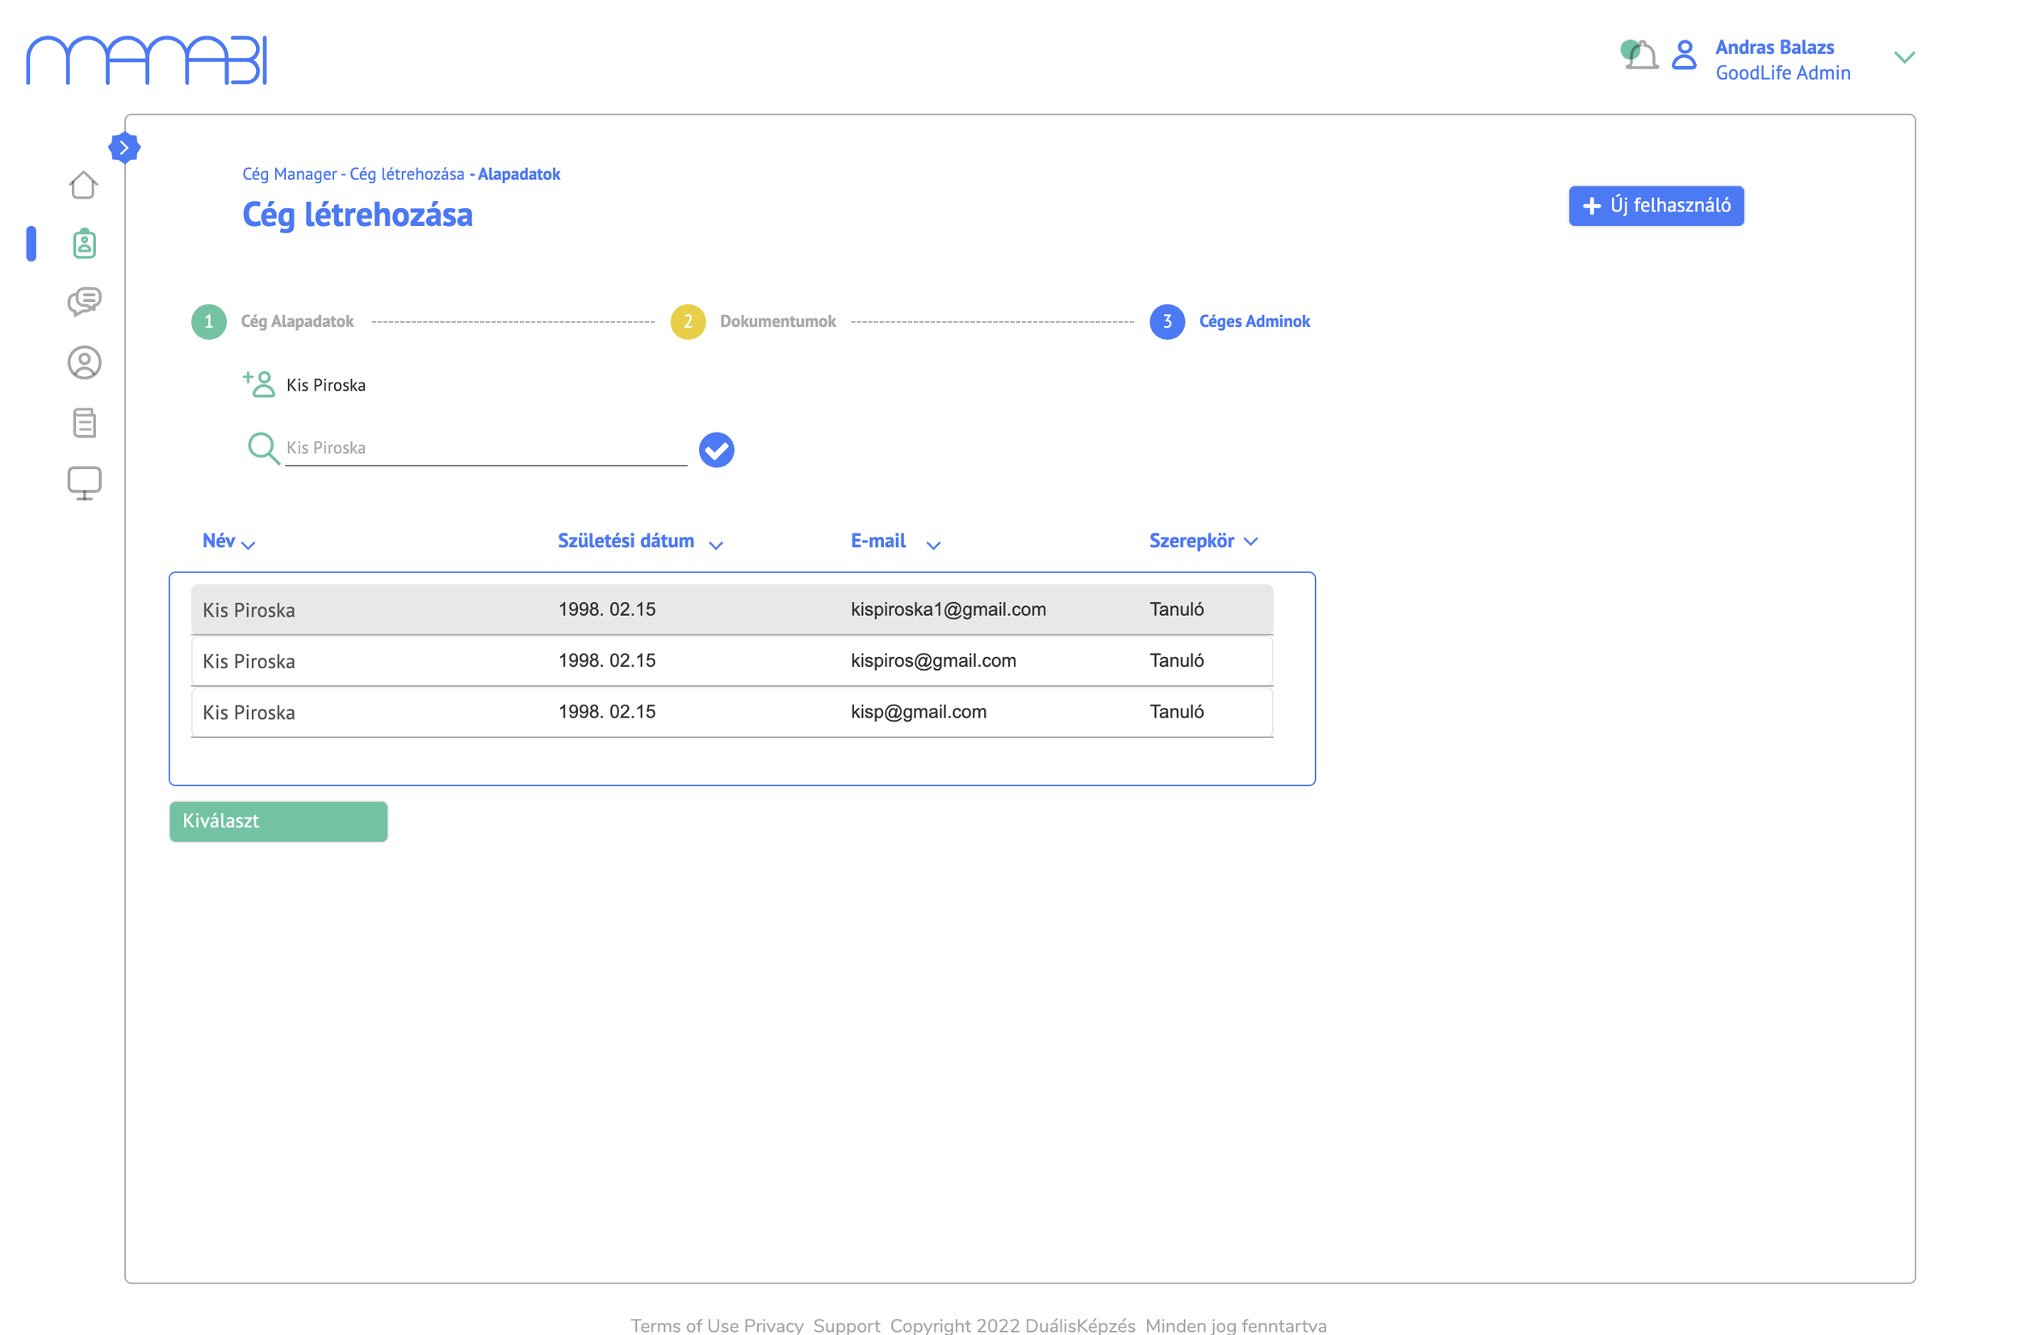Click the add-user icon beside Kis Piroska

tap(258, 384)
